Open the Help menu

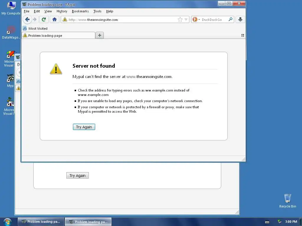pos(110,11)
